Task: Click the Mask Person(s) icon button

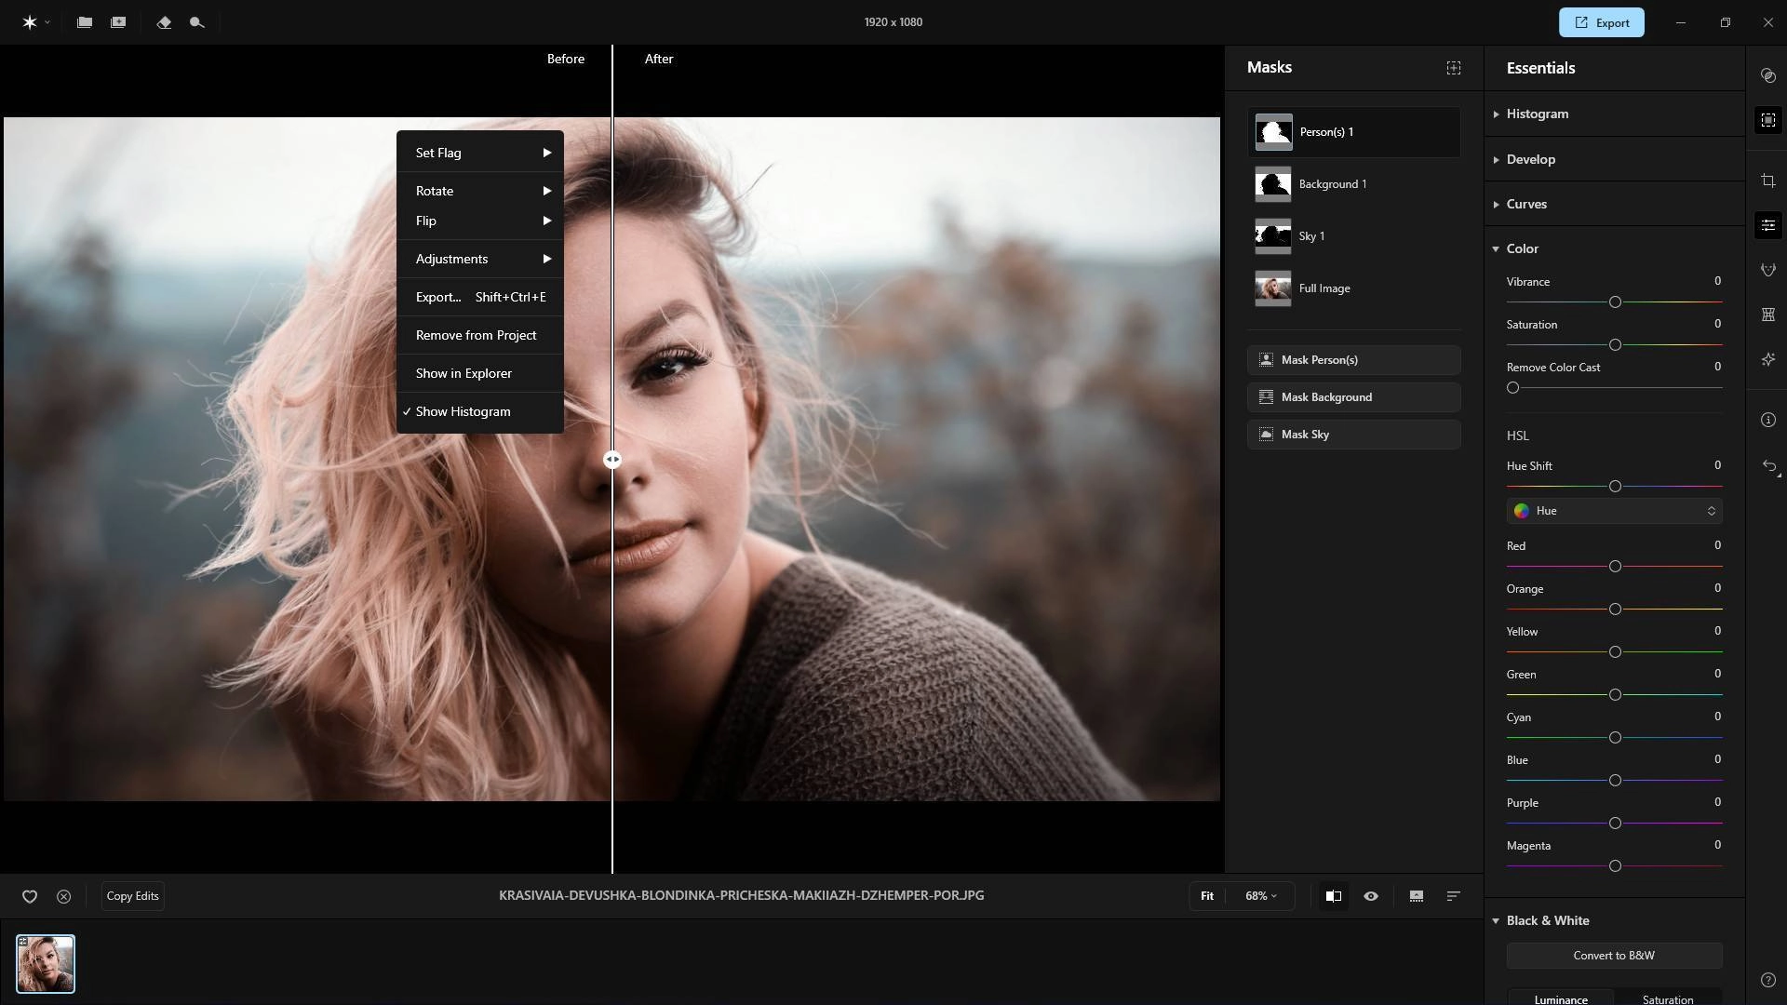Action: 1266,359
